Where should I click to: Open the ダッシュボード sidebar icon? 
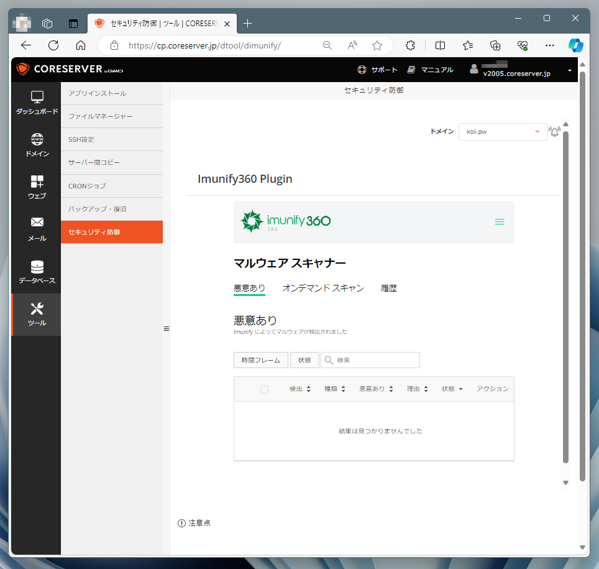[37, 103]
